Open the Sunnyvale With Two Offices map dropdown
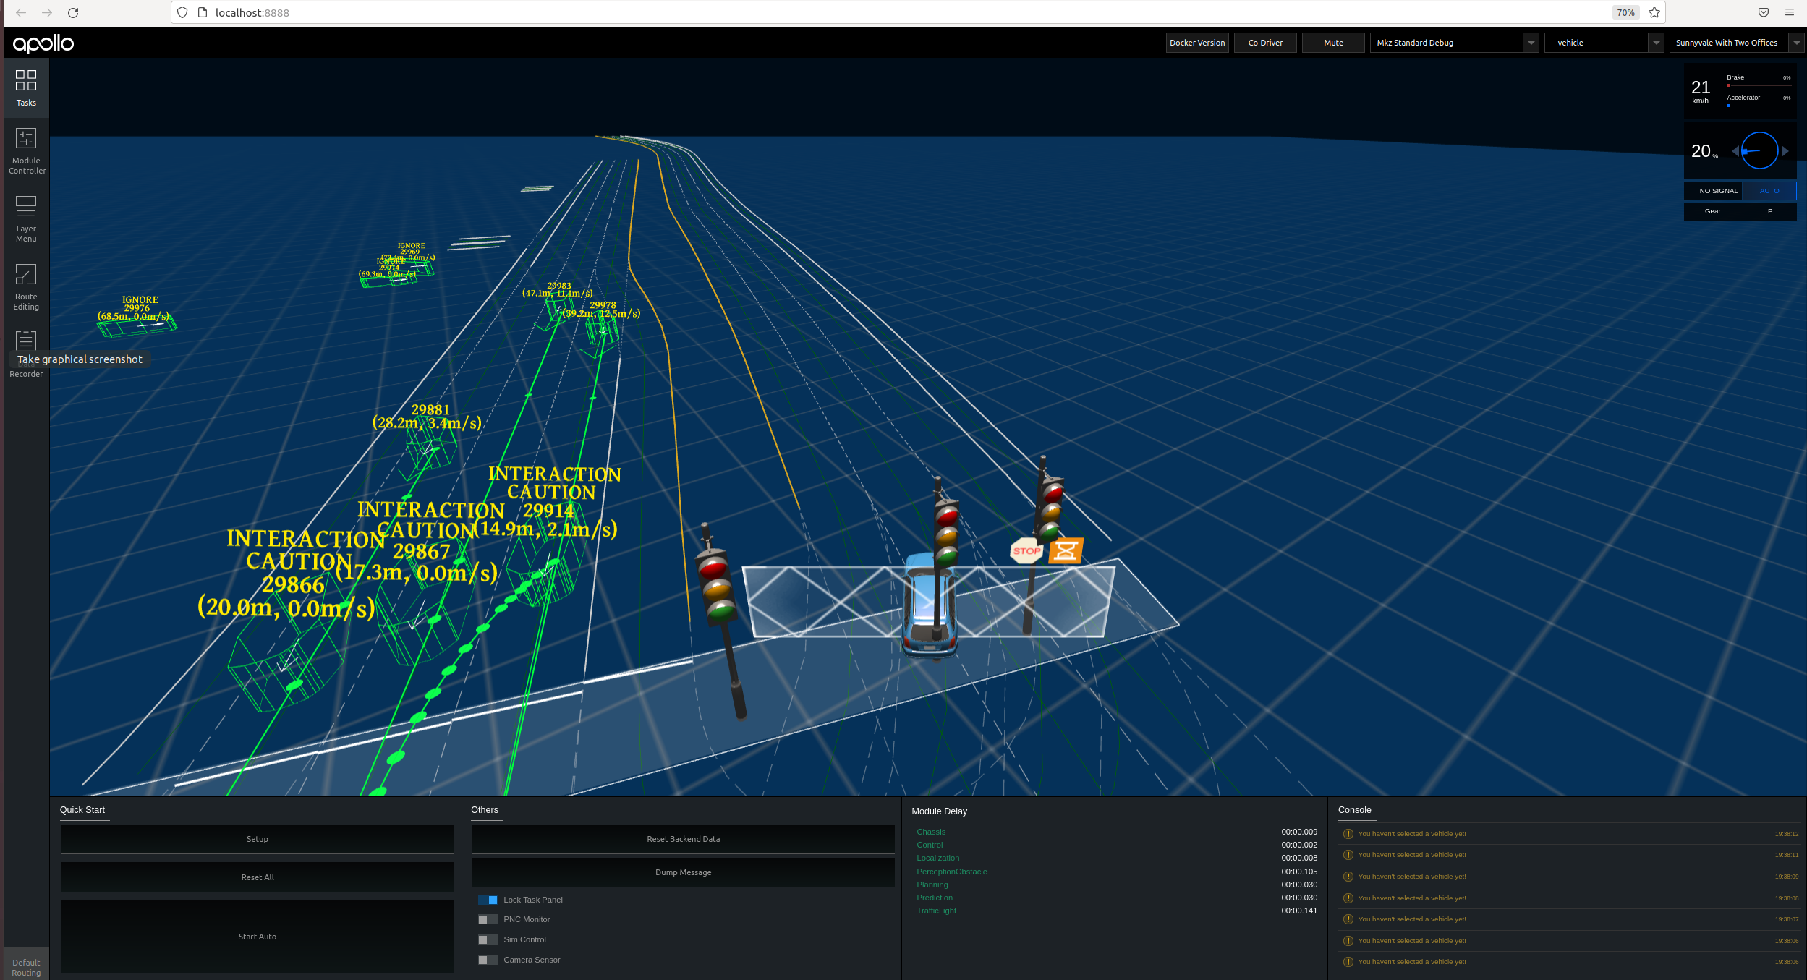This screenshot has height=980, width=1807. pyautogui.click(x=1735, y=43)
